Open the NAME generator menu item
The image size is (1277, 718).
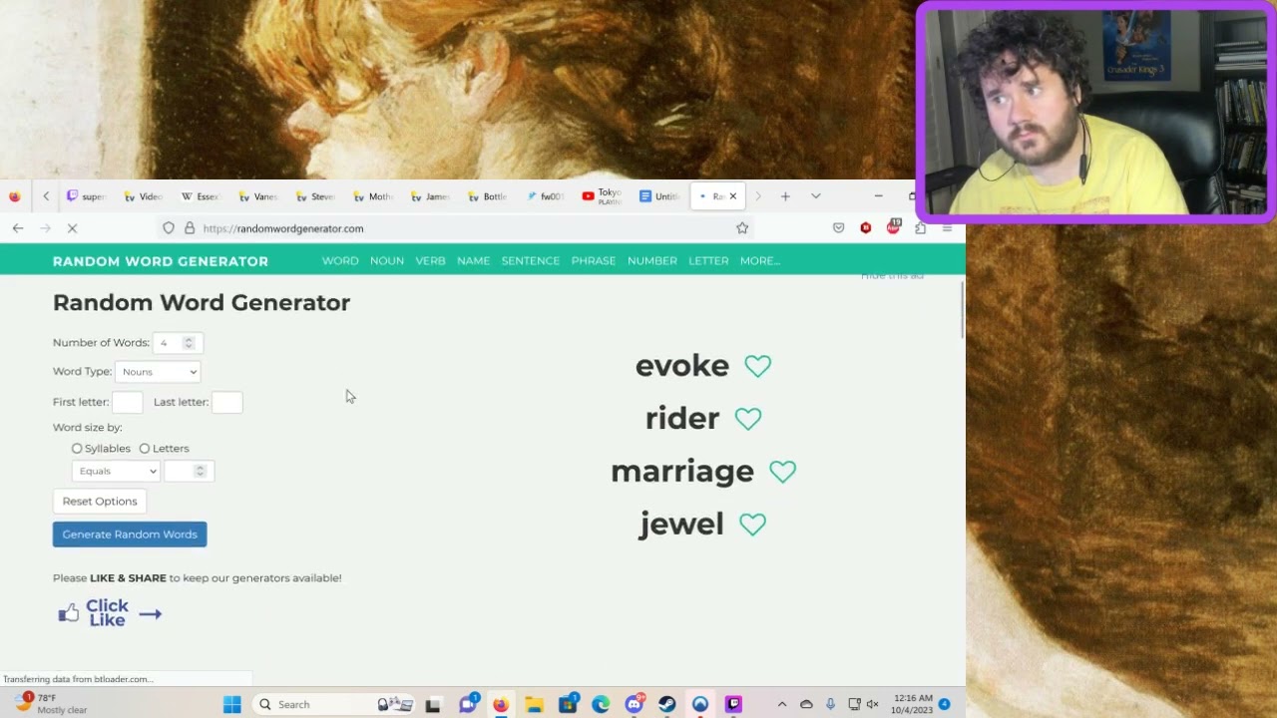click(473, 261)
